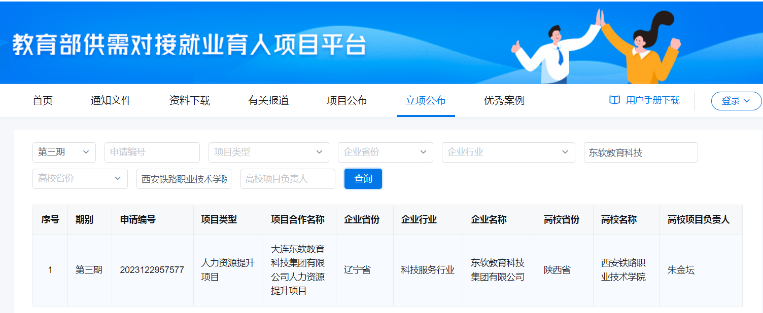Click the 东软教育科技 company name field
763x313 pixels.
tap(640, 152)
